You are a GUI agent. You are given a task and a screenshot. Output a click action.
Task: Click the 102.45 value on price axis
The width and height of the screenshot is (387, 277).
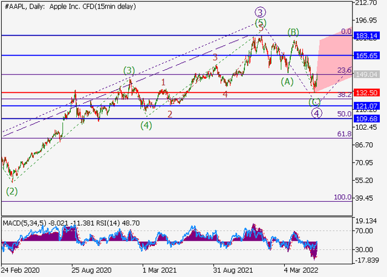[x=366, y=127]
